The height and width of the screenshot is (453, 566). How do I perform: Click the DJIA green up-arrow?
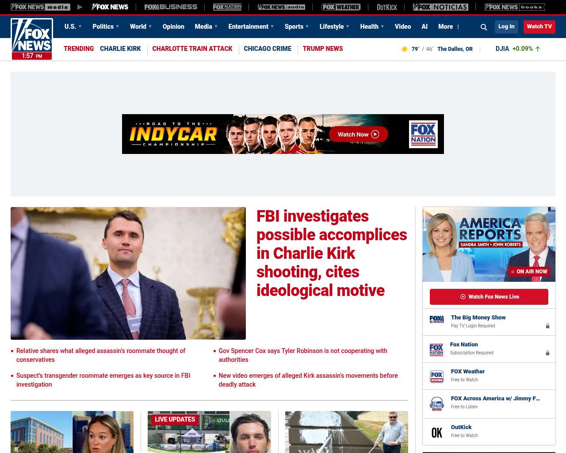click(538, 49)
